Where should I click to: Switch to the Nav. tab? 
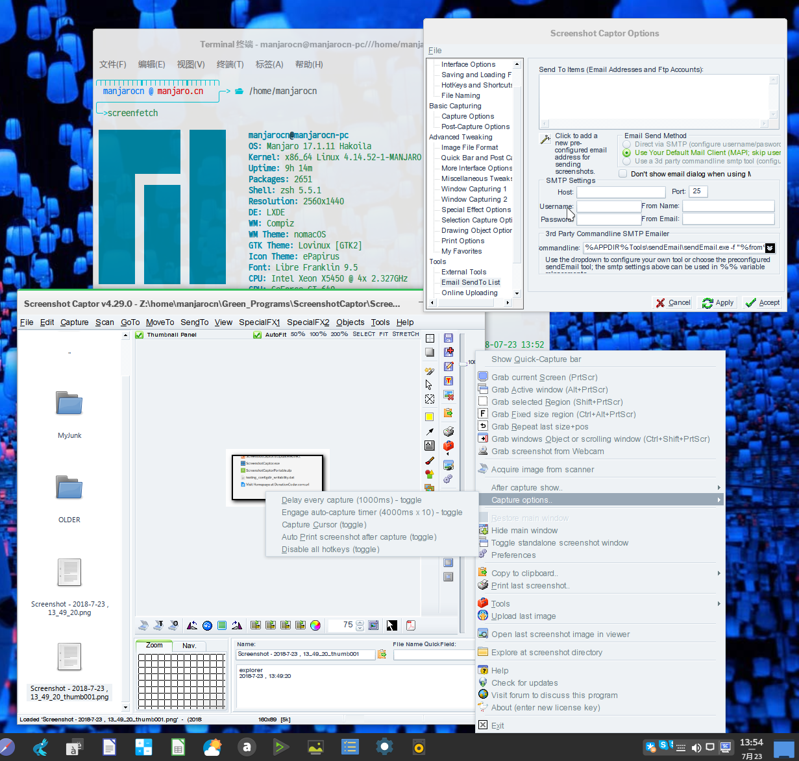coord(190,646)
